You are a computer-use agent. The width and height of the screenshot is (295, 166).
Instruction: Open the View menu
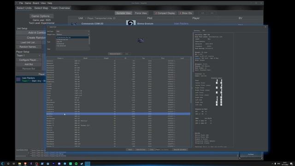coord(43,3)
